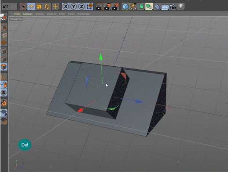Toggle the Snap magnet icon

click(x=4, y=103)
